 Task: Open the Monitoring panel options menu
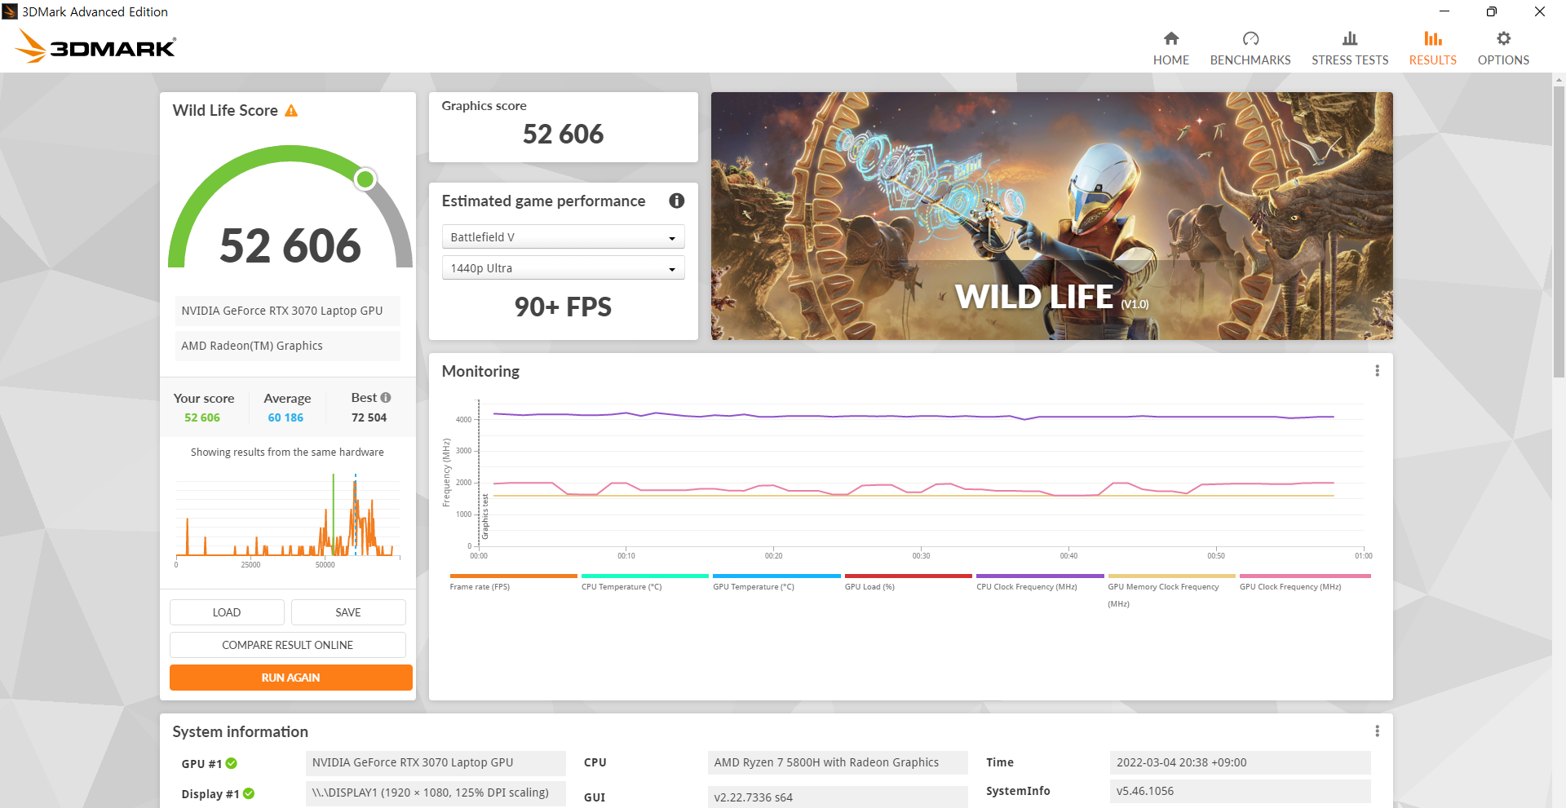point(1377,371)
